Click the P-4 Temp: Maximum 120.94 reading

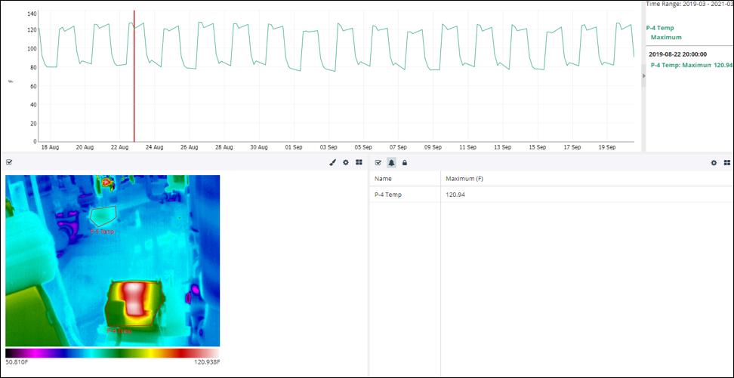point(692,65)
